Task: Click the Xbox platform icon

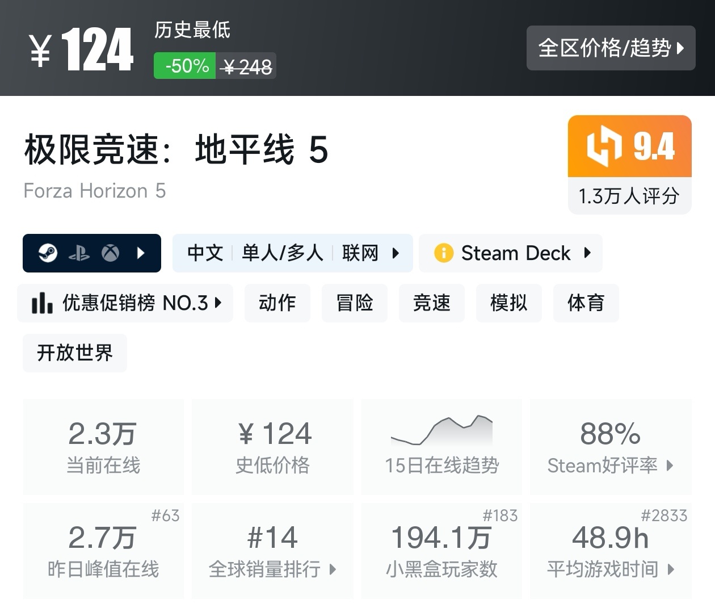Action: 110,253
